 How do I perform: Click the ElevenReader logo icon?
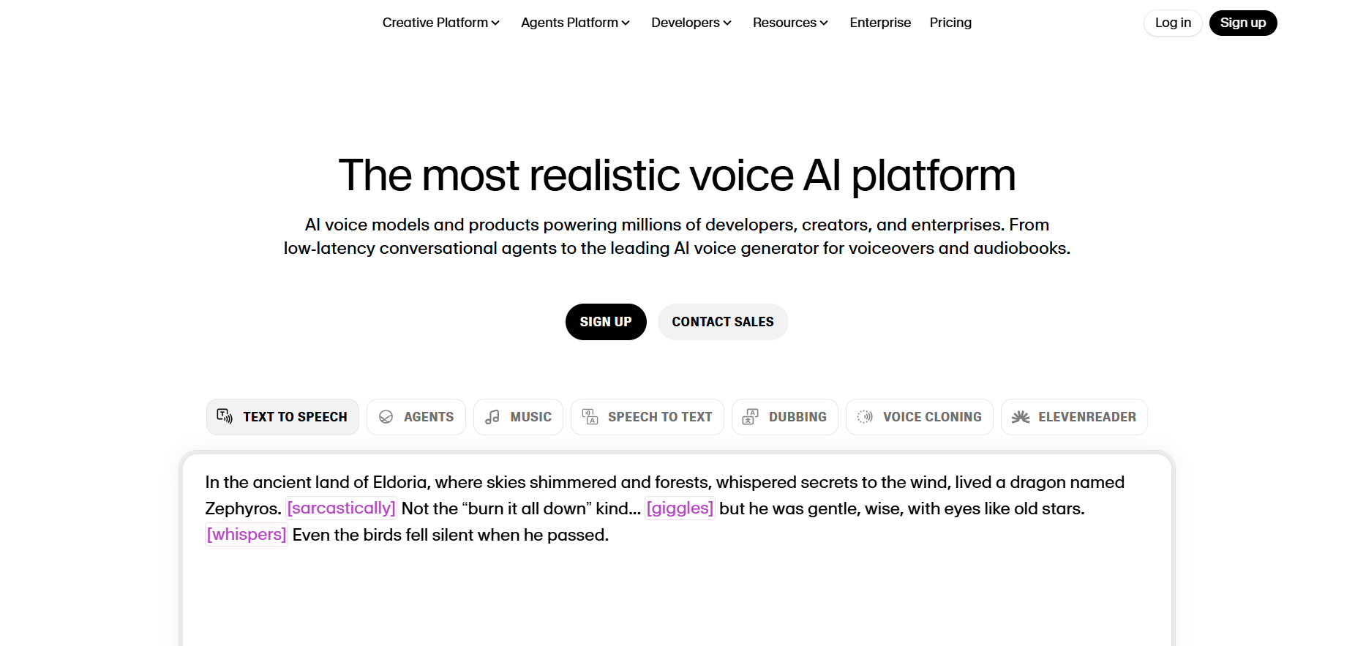(1020, 417)
